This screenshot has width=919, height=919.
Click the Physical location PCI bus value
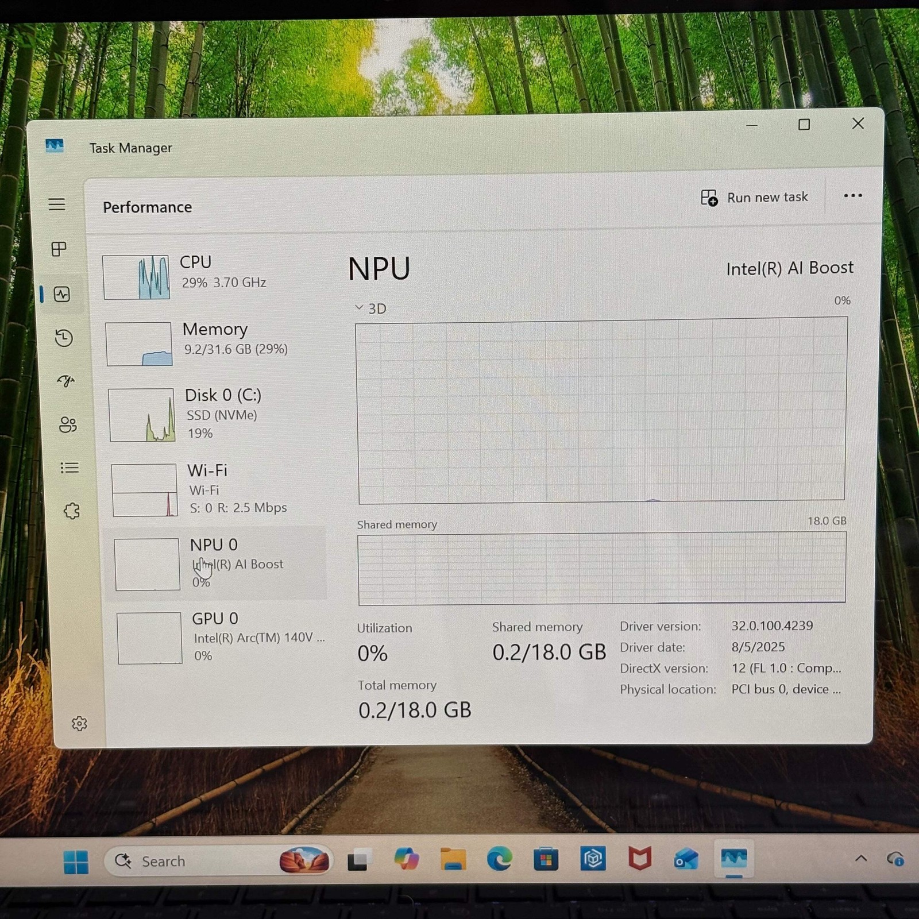[786, 689]
